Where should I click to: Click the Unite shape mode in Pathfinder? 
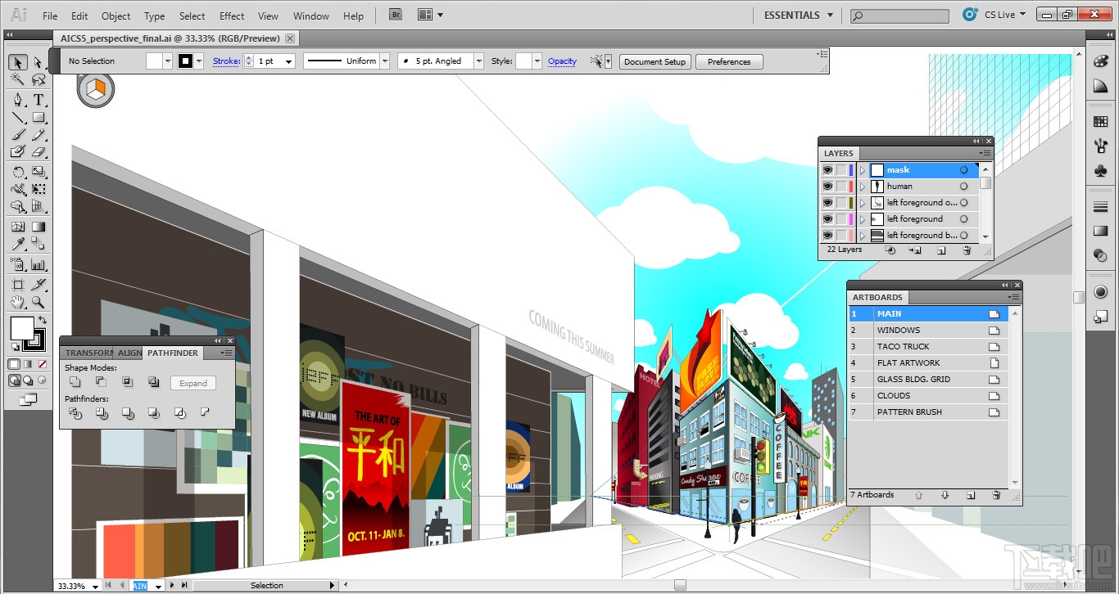click(75, 382)
